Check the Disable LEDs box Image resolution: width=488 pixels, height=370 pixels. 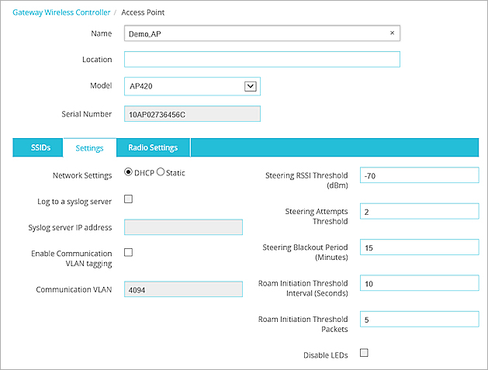(x=364, y=353)
